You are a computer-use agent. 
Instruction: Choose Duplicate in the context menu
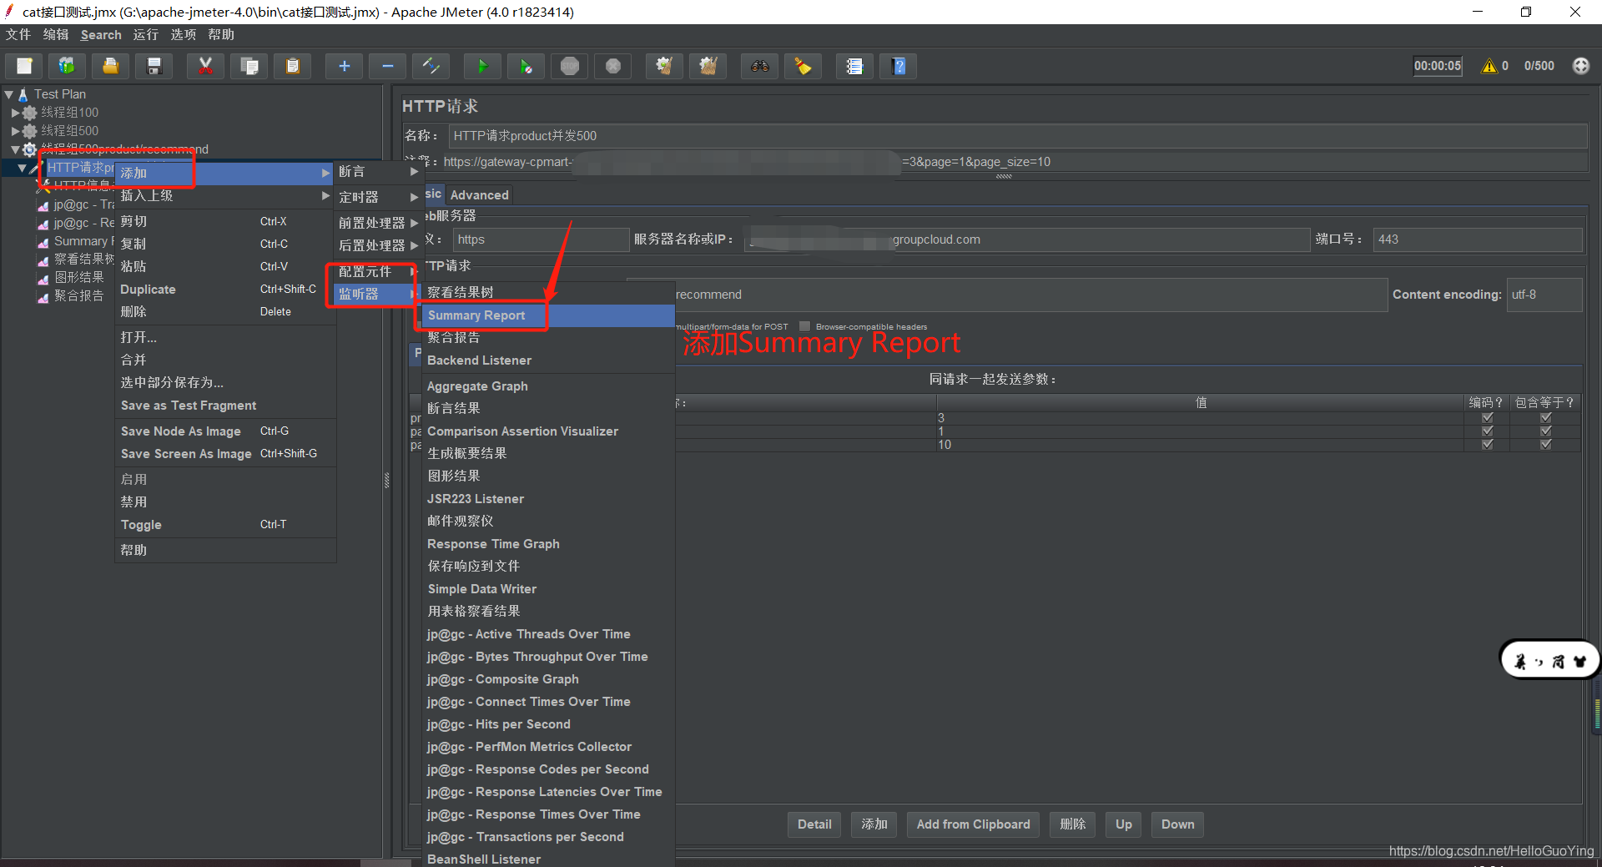pos(225,290)
